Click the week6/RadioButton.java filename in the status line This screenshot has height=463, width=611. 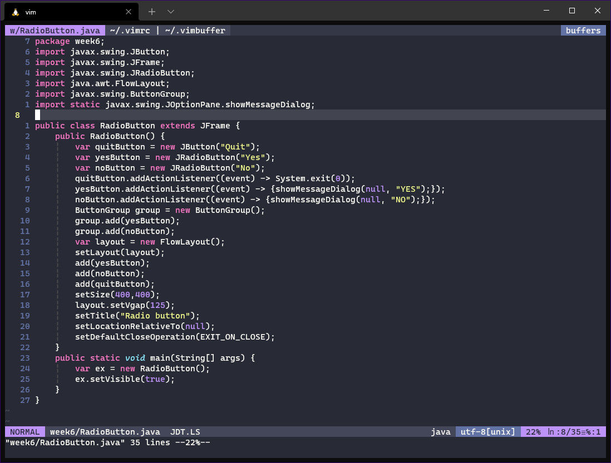(105, 432)
